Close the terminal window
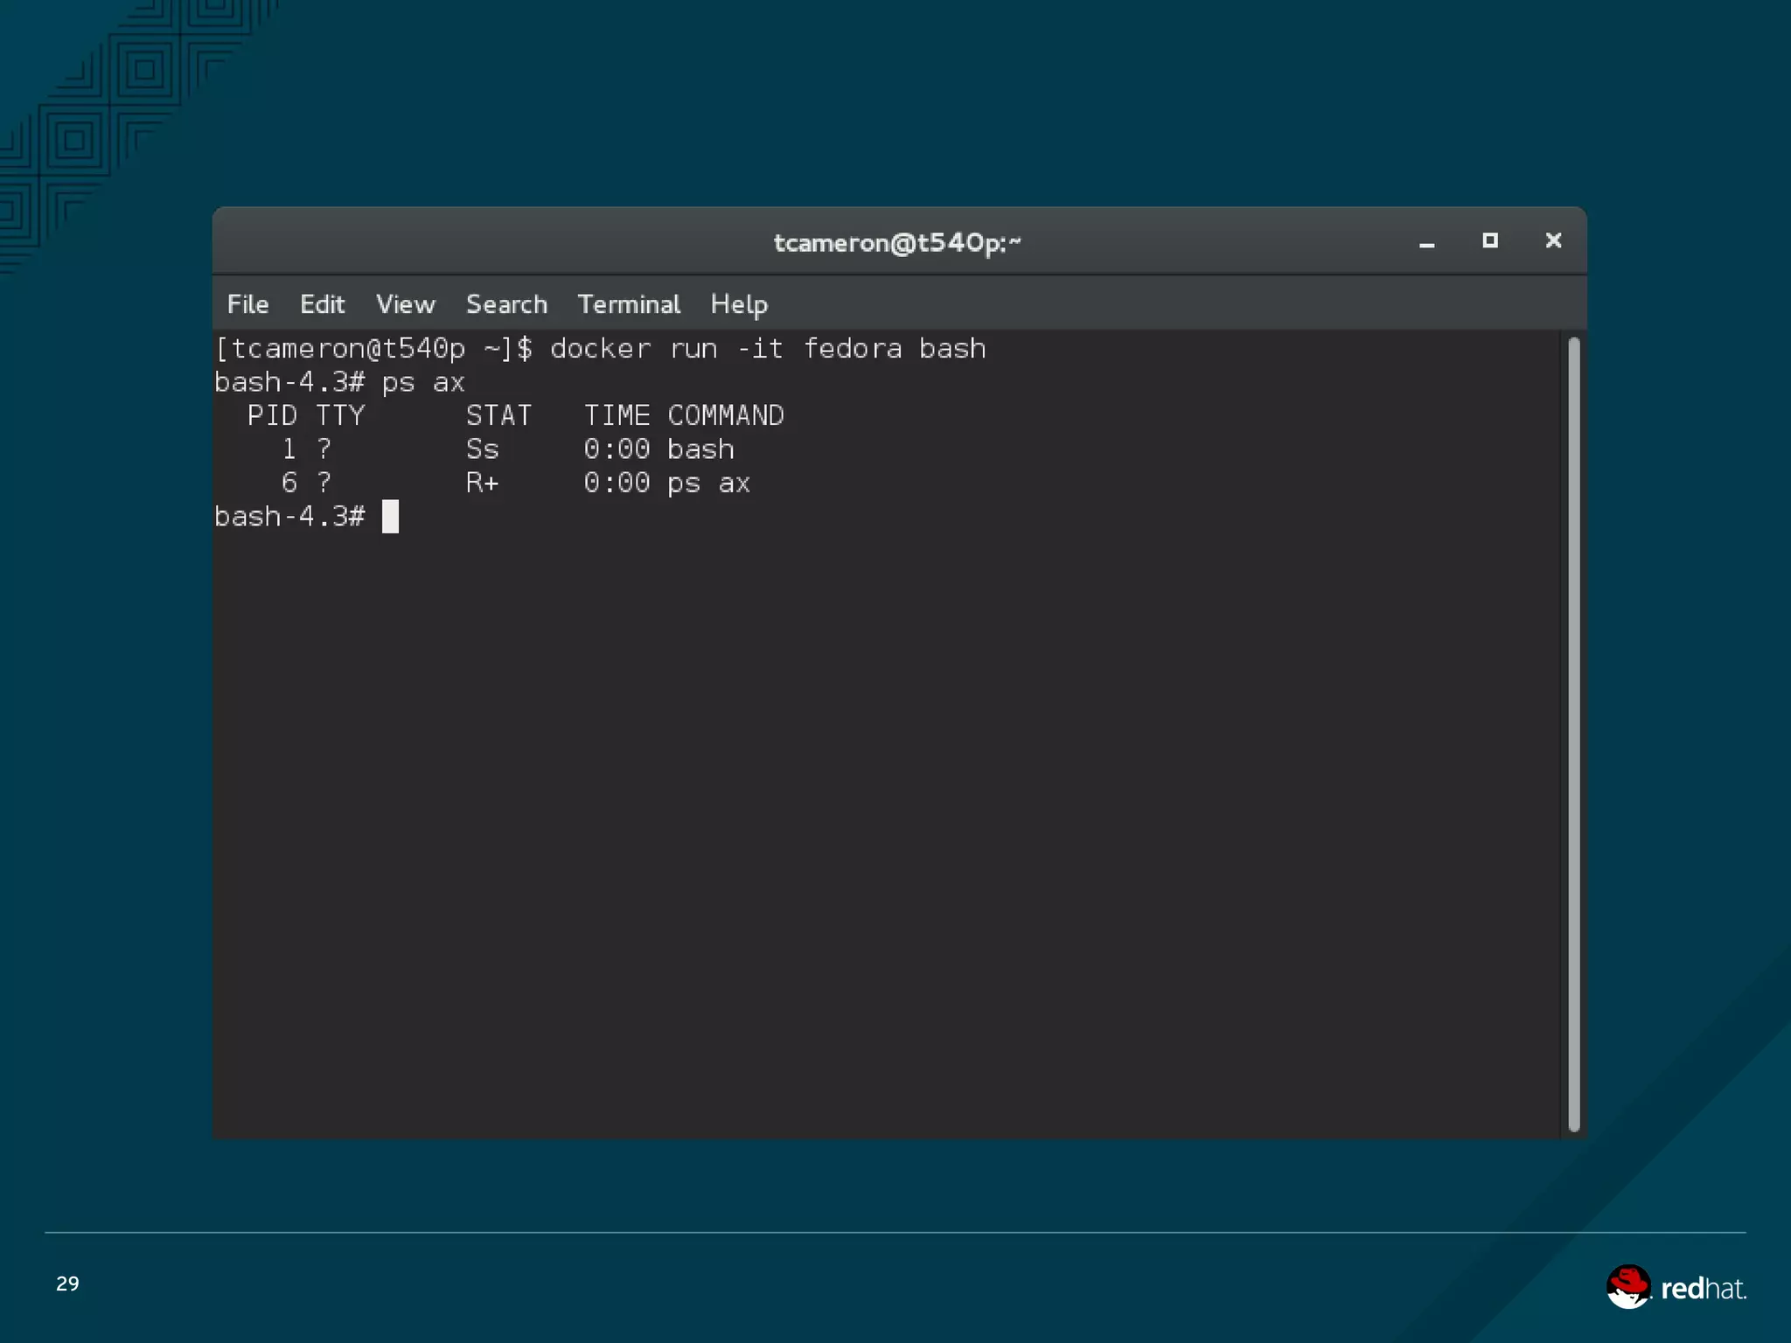This screenshot has height=1343, width=1791. 1553,240
